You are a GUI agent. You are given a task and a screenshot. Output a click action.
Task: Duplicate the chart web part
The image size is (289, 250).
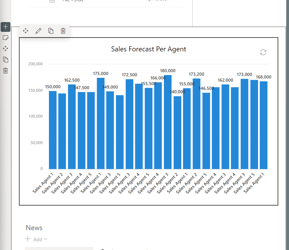tap(51, 31)
